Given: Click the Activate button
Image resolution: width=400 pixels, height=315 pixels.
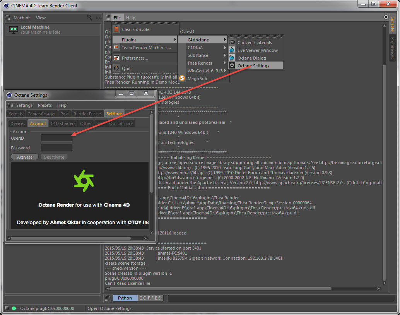Looking at the screenshot, I should click(25, 157).
